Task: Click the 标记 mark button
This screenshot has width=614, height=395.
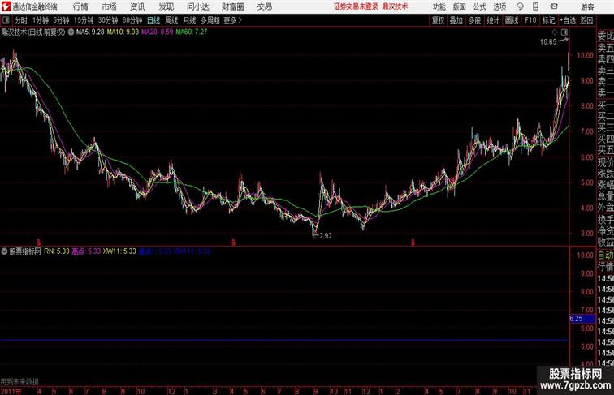Action: [548, 20]
